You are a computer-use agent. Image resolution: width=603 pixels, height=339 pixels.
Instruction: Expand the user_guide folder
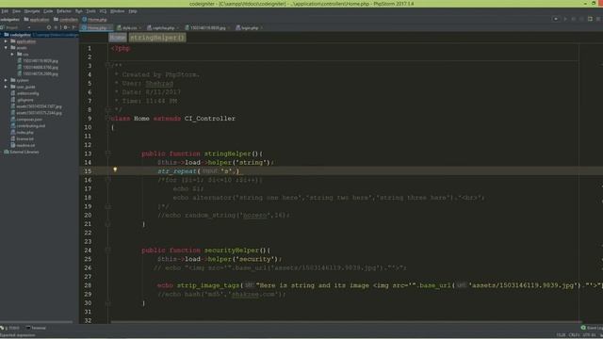(6, 87)
